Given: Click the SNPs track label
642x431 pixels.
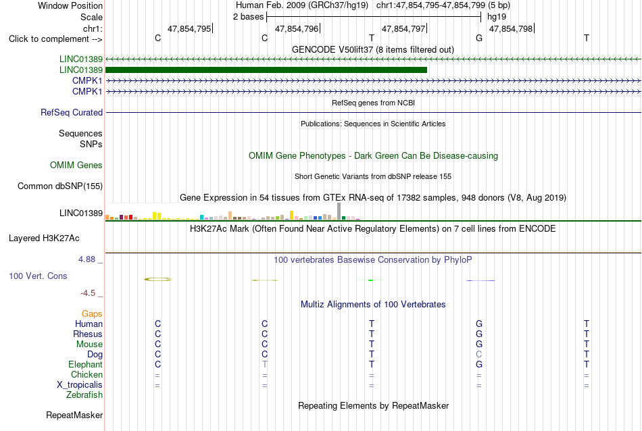Looking at the screenshot, I should 91,144.
